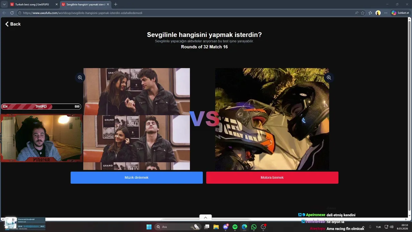This screenshot has height=232, width=412.
Task: Zoom the motorcycle image with magnifier icon
Action: click(329, 77)
